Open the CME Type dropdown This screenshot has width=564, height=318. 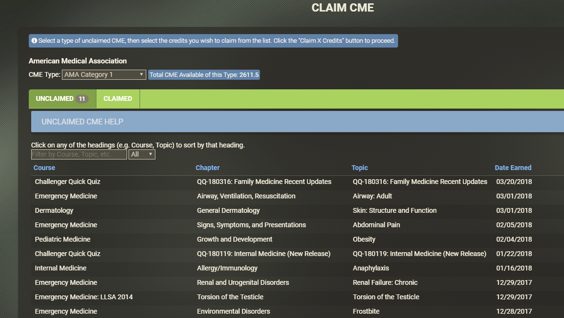(x=104, y=74)
